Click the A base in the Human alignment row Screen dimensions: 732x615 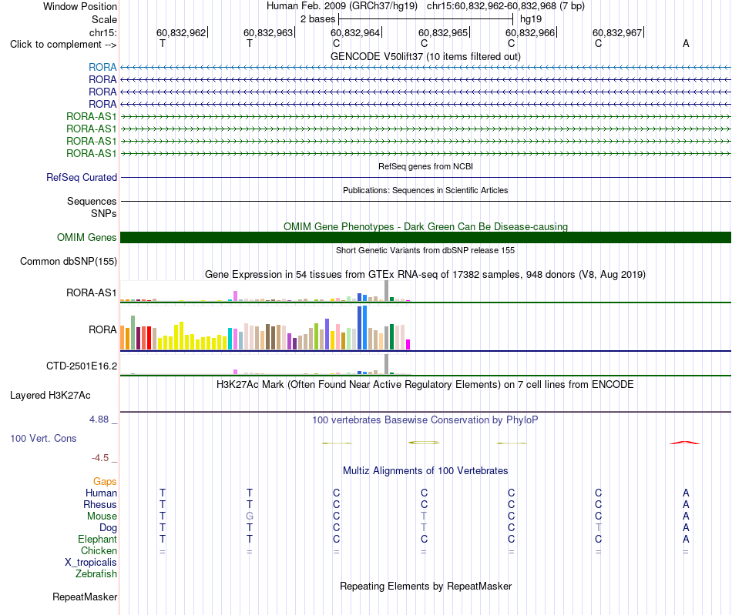[686, 493]
